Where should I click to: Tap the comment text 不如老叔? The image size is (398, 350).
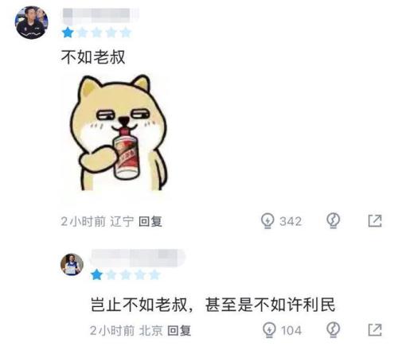(x=93, y=56)
